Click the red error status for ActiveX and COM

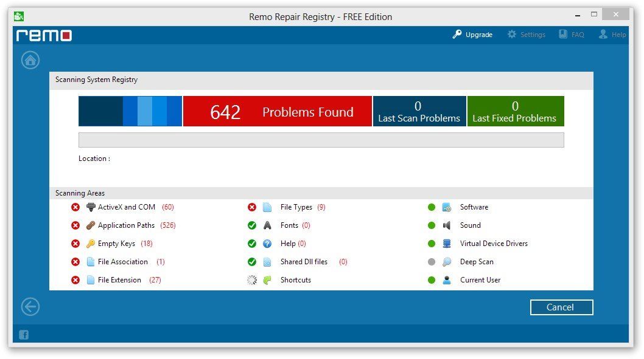75,207
